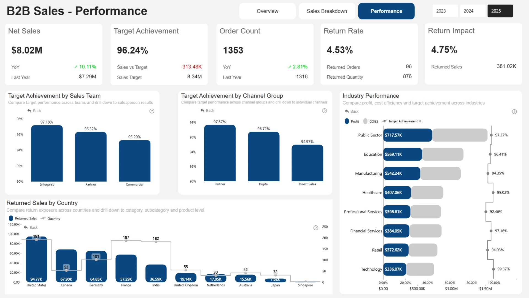The width and height of the screenshot is (529, 298).
Task: Switch to Sales Breakdown tab
Action: click(327, 11)
